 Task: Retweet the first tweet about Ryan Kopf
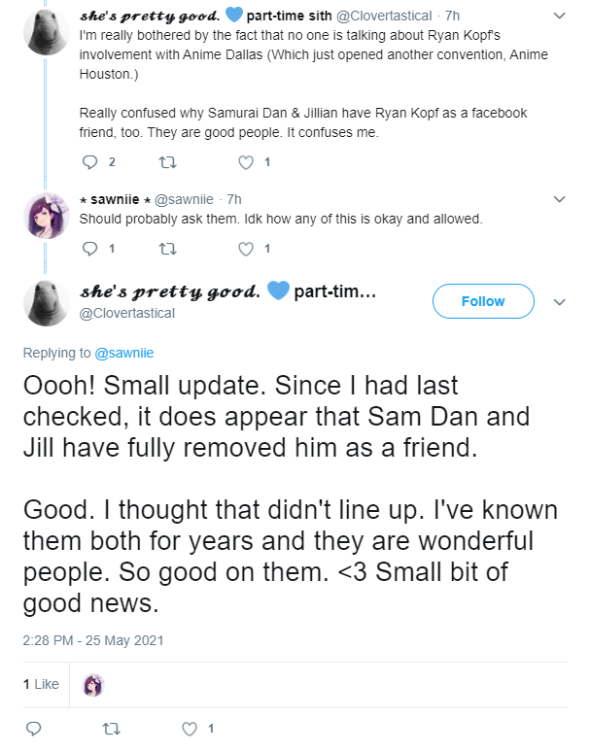click(168, 162)
